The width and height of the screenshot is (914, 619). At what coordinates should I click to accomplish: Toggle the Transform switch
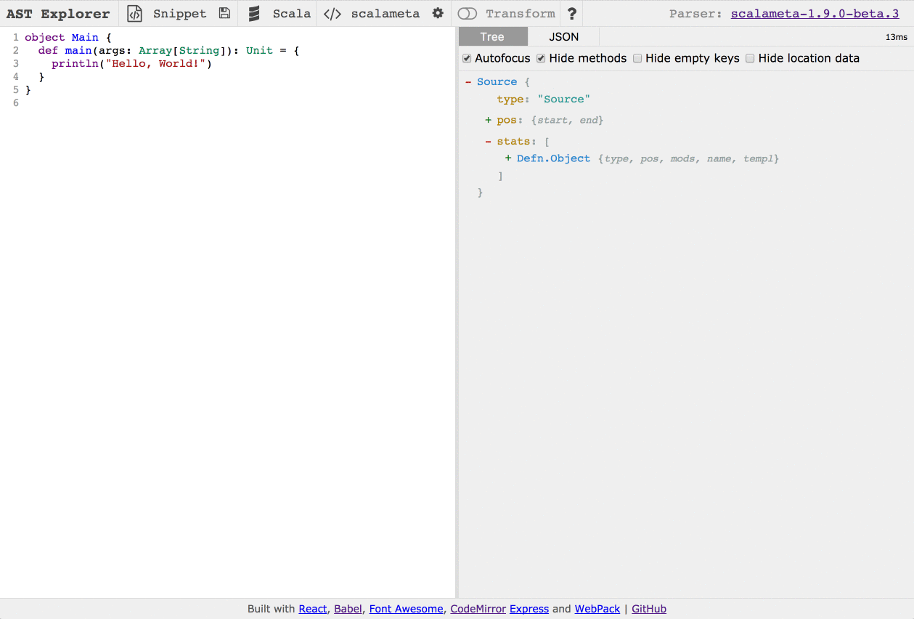pos(468,13)
